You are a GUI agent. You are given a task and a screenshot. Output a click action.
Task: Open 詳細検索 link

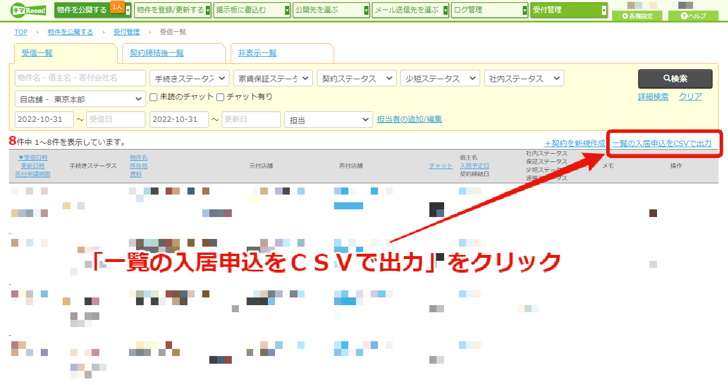coord(653,97)
